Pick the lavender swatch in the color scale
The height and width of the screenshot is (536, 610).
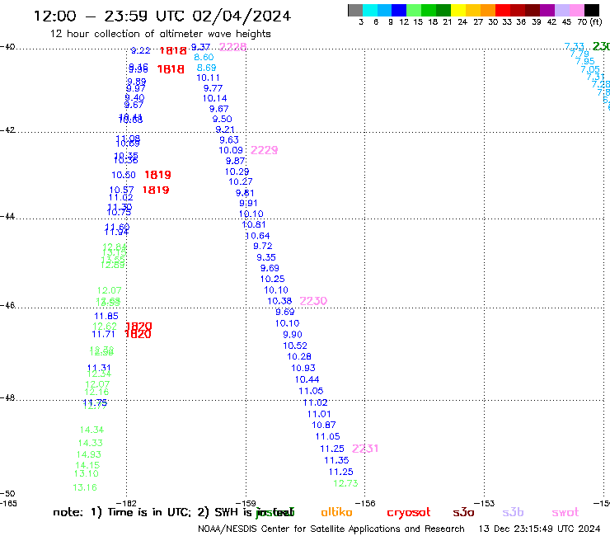pos(562,10)
